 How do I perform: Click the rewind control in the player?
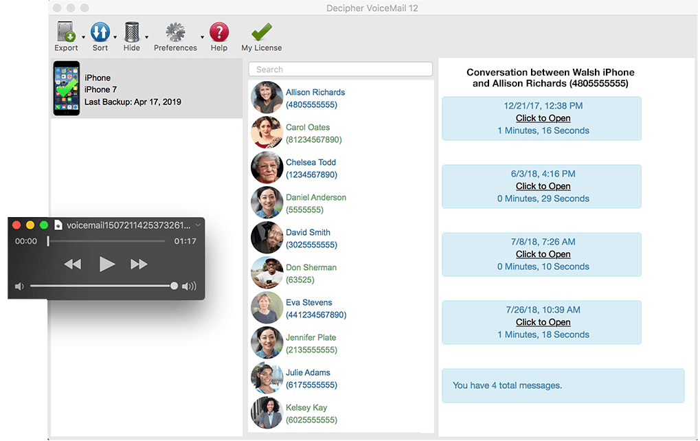click(74, 263)
